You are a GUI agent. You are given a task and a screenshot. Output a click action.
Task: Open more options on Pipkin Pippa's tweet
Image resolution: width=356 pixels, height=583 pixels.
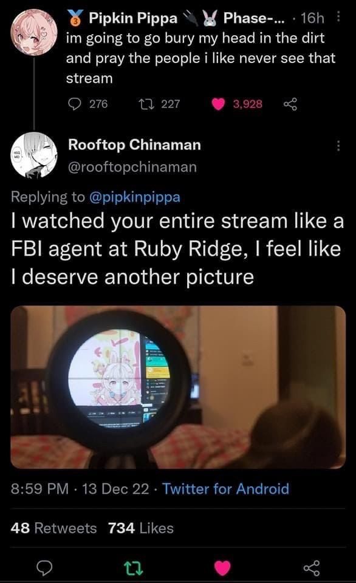tap(338, 17)
